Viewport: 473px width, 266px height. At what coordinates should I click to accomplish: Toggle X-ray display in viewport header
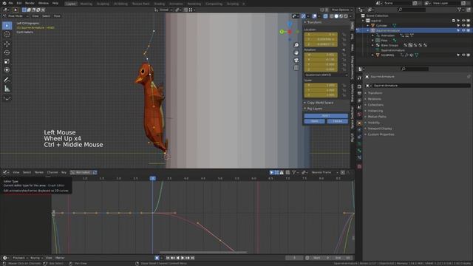[x=325, y=16]
